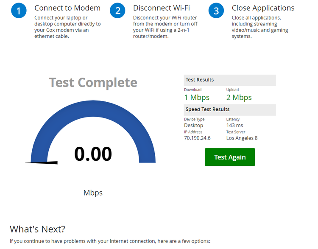
Task: Click the Desktop device type value
Action: (194, 126)
